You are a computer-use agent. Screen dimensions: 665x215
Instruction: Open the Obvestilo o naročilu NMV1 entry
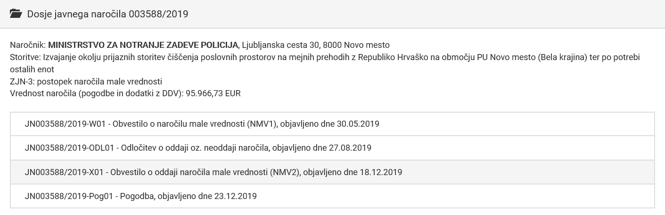tap(332, 124)
